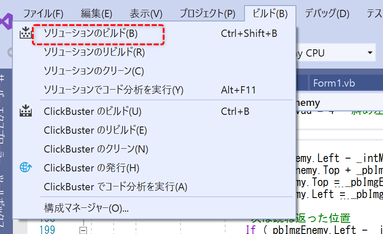The width and height of the screenshot is (383, 234).
Task: Click the build icon beside ClickBuster のビルド
Action: (x=26, y=111)
